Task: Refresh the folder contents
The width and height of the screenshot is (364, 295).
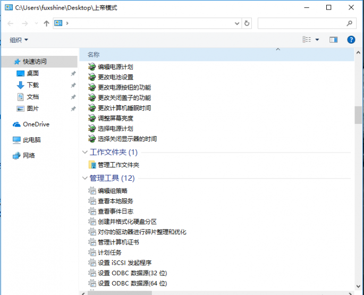Action: click(x=247, y=23)
